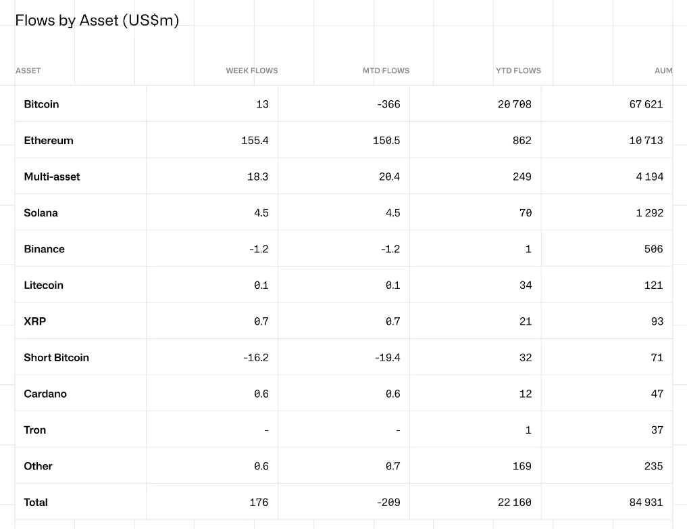Image resolution: width=687 pixels, height=529 pixels.
Task: Click Short Bitcoin week flows -16.2
Action: 255,358
